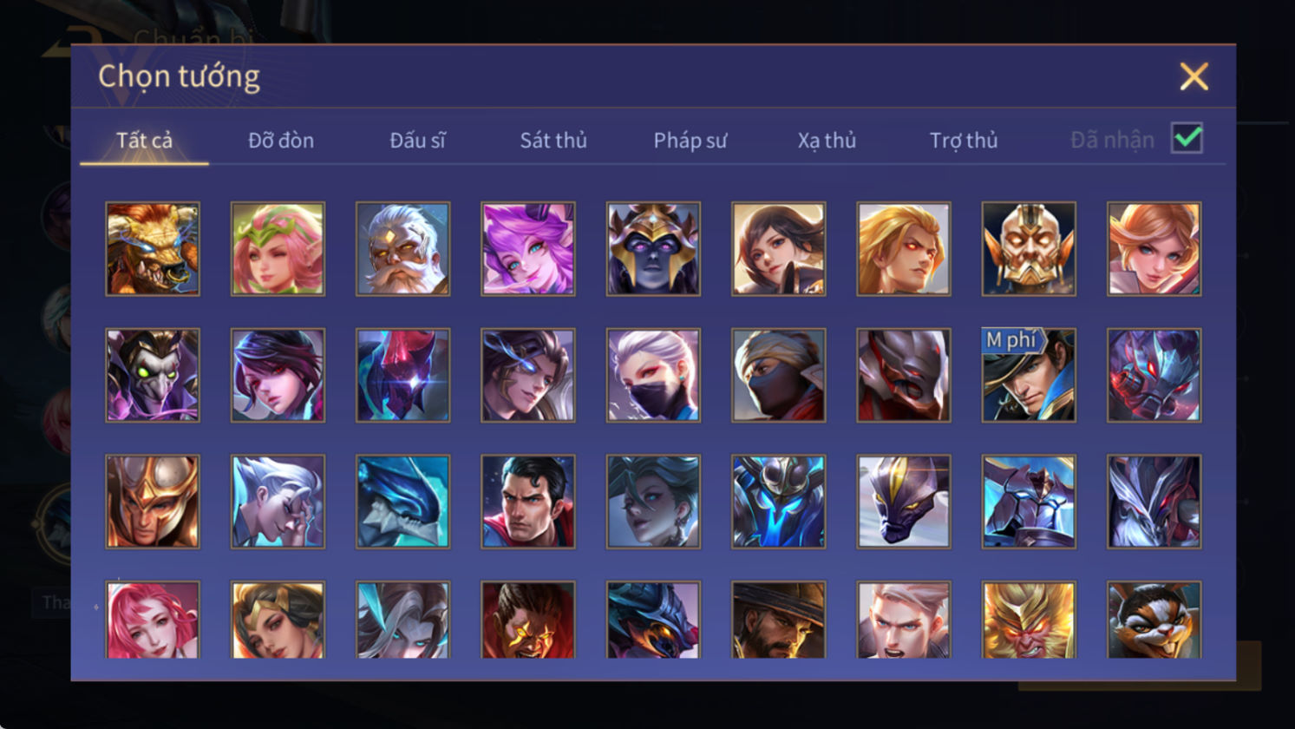
Task: Open the 'Sát thủ' tab
Action: 553,140
